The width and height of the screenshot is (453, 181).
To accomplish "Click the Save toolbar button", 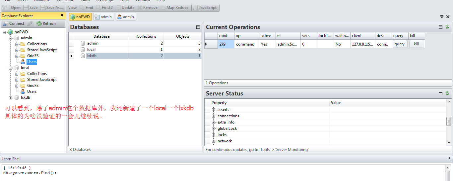I will point(31,8).
